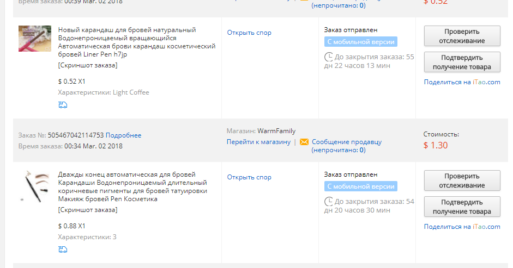Confirm goods received for the WarmFamily order
The image size is (513, 268).
462,207
